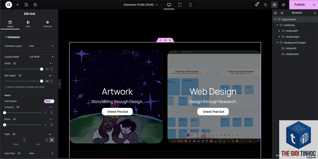Open the Elementor #1266 document dropdown
Image resolution: width=318 pixels, height=159 pixels.
point(141,5)
